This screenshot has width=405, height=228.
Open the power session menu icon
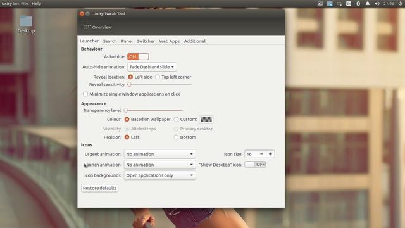point(400,4)
